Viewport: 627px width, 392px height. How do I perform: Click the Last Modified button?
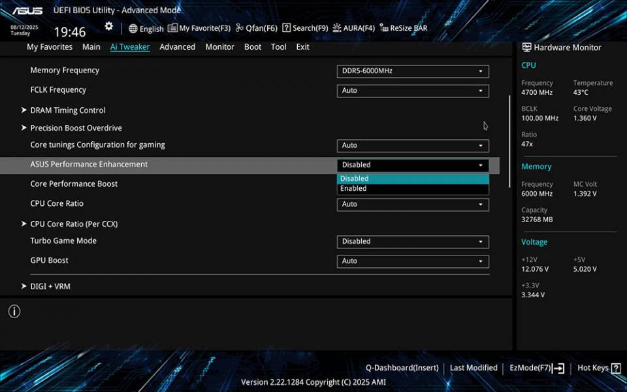[474, 367]
